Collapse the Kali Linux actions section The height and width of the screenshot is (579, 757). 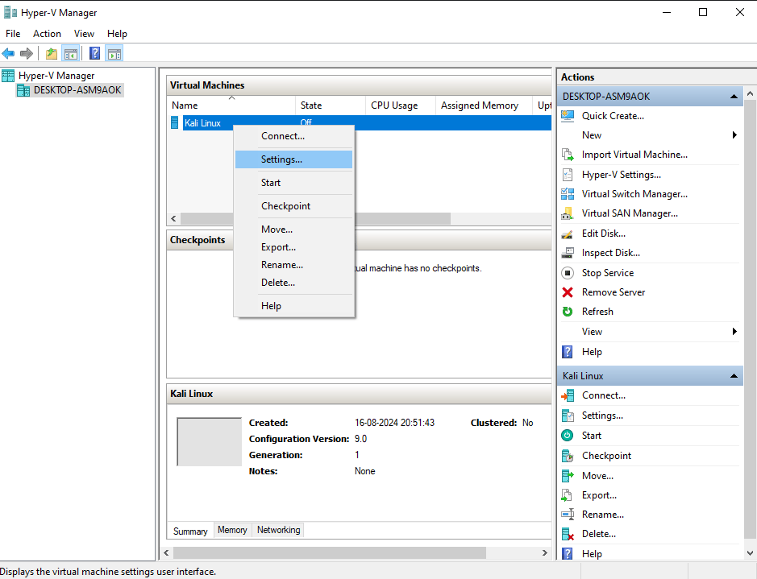(x=734, y=376)
